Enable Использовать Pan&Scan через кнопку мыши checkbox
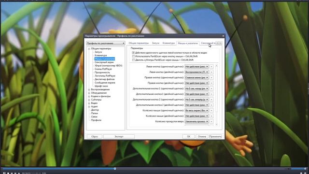Viewport: 309px width, 174px height. click(133, 56)
